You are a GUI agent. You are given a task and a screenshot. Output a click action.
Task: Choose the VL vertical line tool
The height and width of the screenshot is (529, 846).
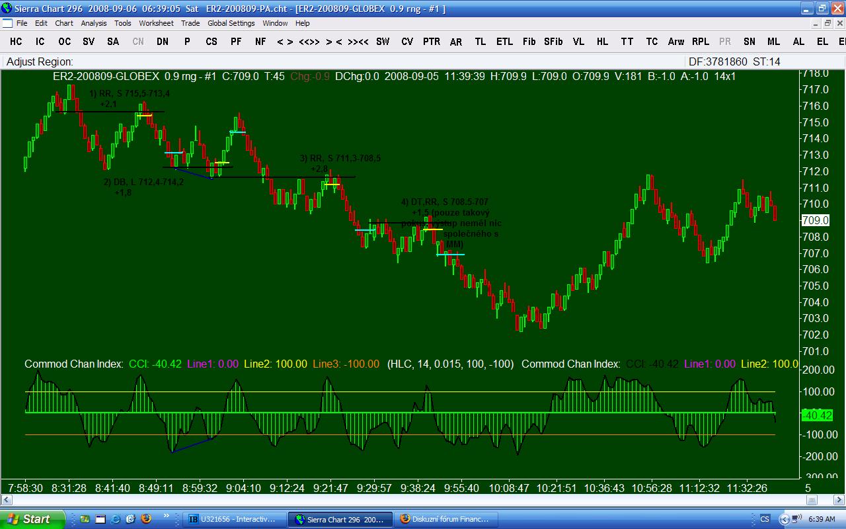[578, 42]
